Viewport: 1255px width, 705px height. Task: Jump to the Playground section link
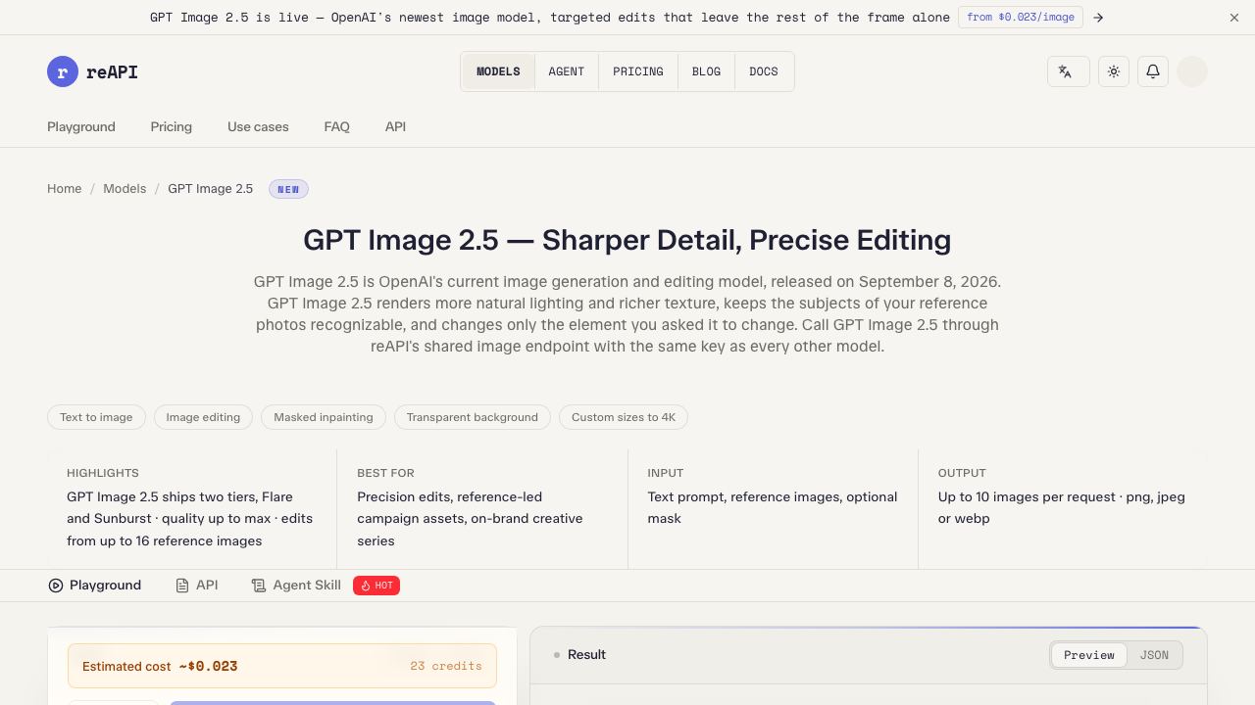81,126
